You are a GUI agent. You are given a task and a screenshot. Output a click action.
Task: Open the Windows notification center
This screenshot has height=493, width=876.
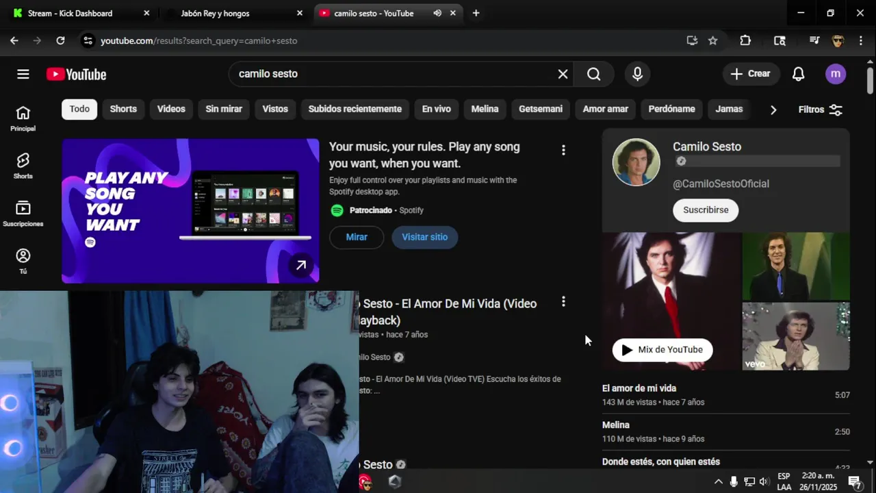pos(855,481)
